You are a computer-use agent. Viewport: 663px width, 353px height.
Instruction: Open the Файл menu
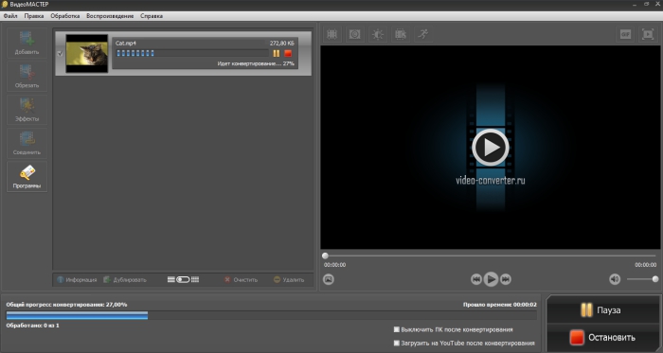[10, 16]
